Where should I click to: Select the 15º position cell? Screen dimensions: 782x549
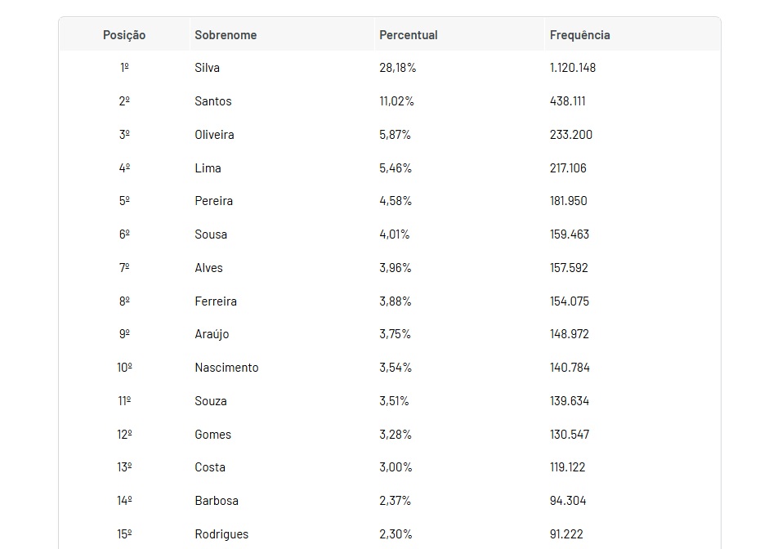[x=124, y=534]
